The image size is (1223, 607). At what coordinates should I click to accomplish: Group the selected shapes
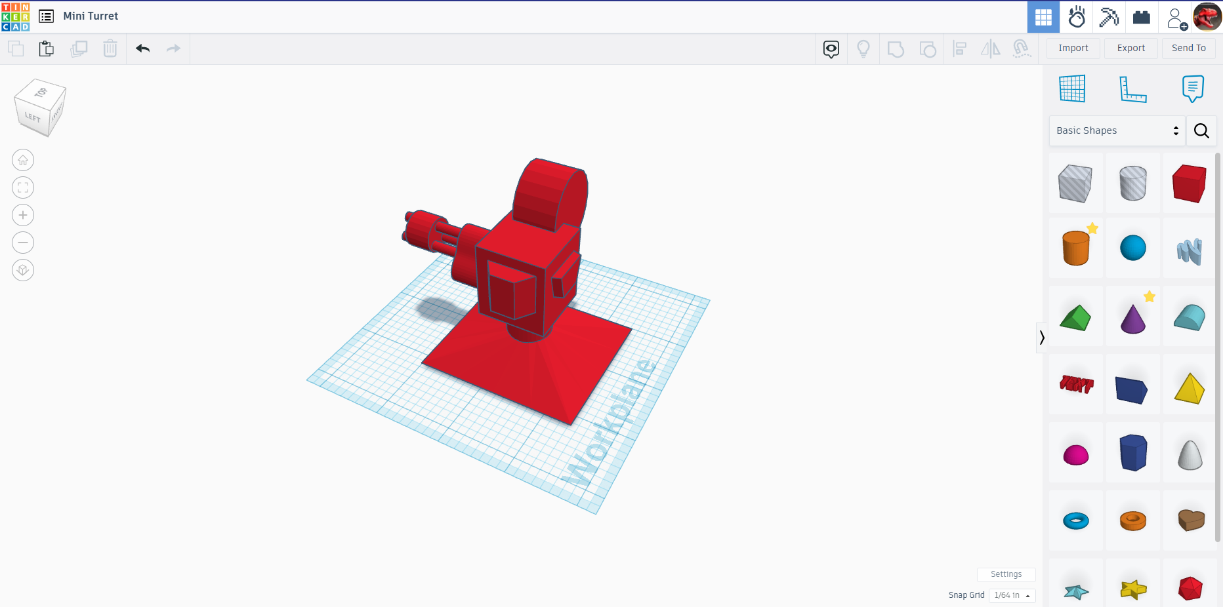[896, 49]
